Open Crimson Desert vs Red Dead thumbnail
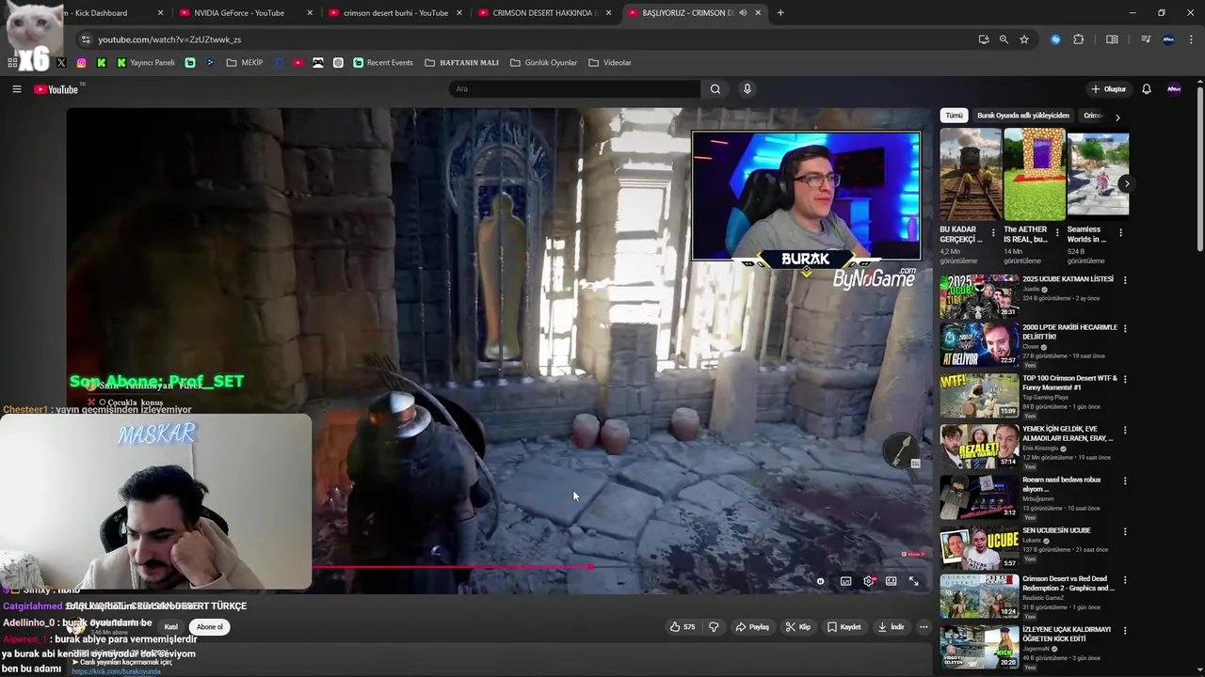The height and width of the screenshot is (677, 1205). 979,595
